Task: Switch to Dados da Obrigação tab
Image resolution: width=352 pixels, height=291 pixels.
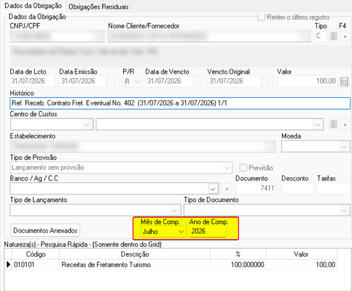Action: [x=33, y=6]
